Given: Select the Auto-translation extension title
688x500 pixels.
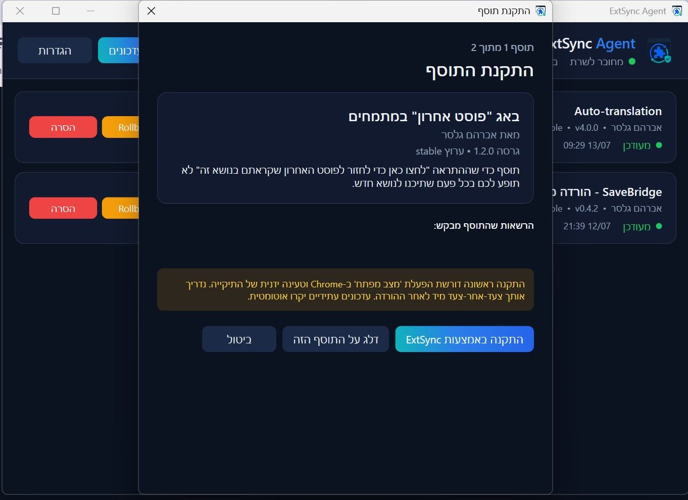Looking at the screenshot, I should [x=618, y=111].
